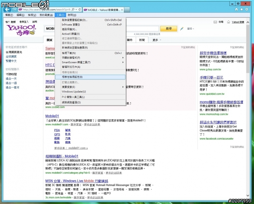The height and width of the screenshot is (204, 254).
Task: Click the browser Forward arrow button
Action: pyautogui.click(x=15, y=10)
